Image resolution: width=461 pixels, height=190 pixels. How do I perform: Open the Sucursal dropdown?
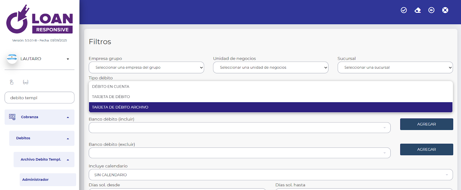[395, 68]
